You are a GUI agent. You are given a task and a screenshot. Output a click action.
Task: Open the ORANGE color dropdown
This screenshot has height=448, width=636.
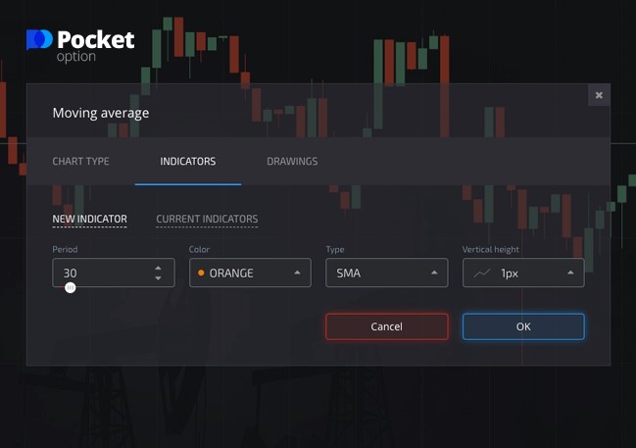[x=250, y=273]
